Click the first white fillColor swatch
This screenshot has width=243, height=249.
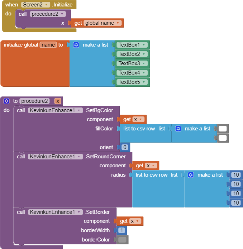223,129
